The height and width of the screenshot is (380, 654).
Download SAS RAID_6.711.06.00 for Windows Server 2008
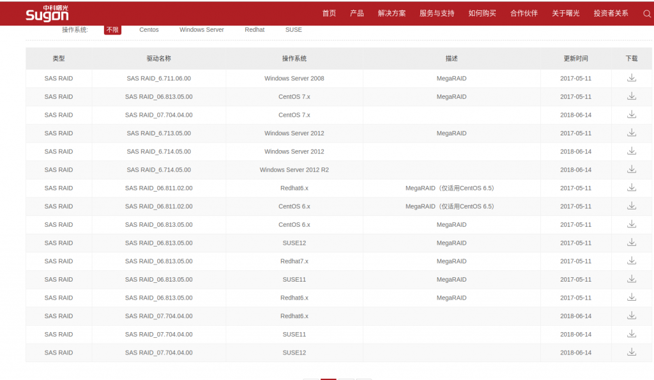coord(631,78)
